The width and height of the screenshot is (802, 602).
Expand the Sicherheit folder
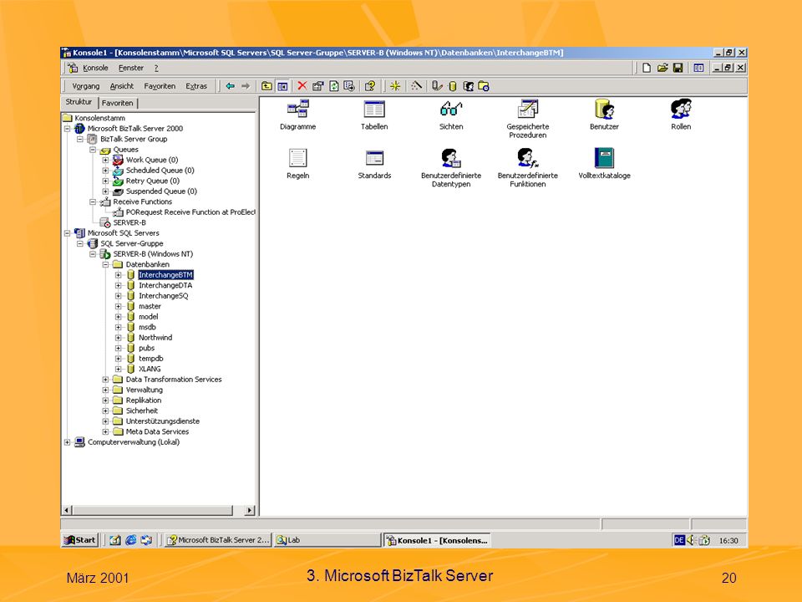point(105,411)
